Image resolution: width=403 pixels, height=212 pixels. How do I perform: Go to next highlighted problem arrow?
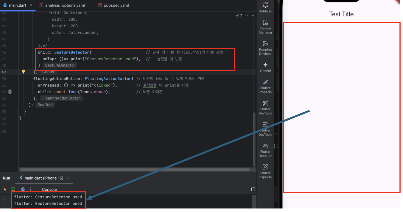pos(253,15)
